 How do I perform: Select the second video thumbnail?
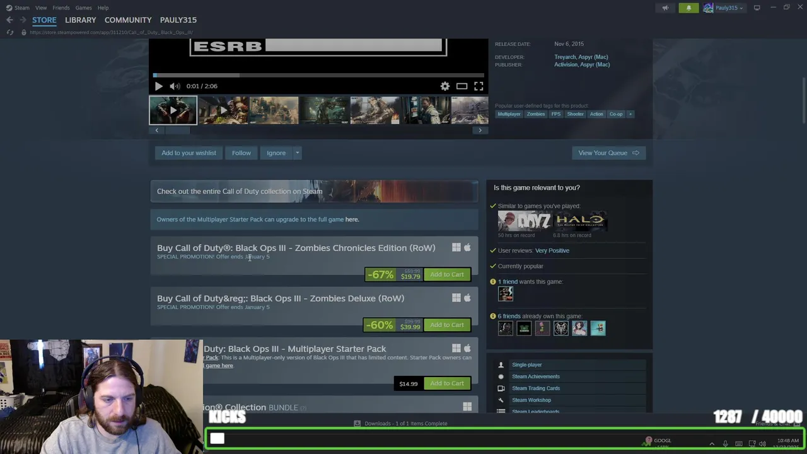[223, 110]
